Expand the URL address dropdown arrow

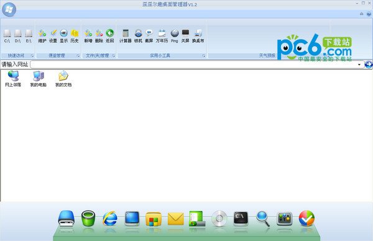coord(359,65)
